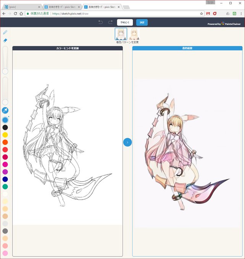
Task: Click the green extension icon
Action: pyautogui.click(x=234, y=14)
